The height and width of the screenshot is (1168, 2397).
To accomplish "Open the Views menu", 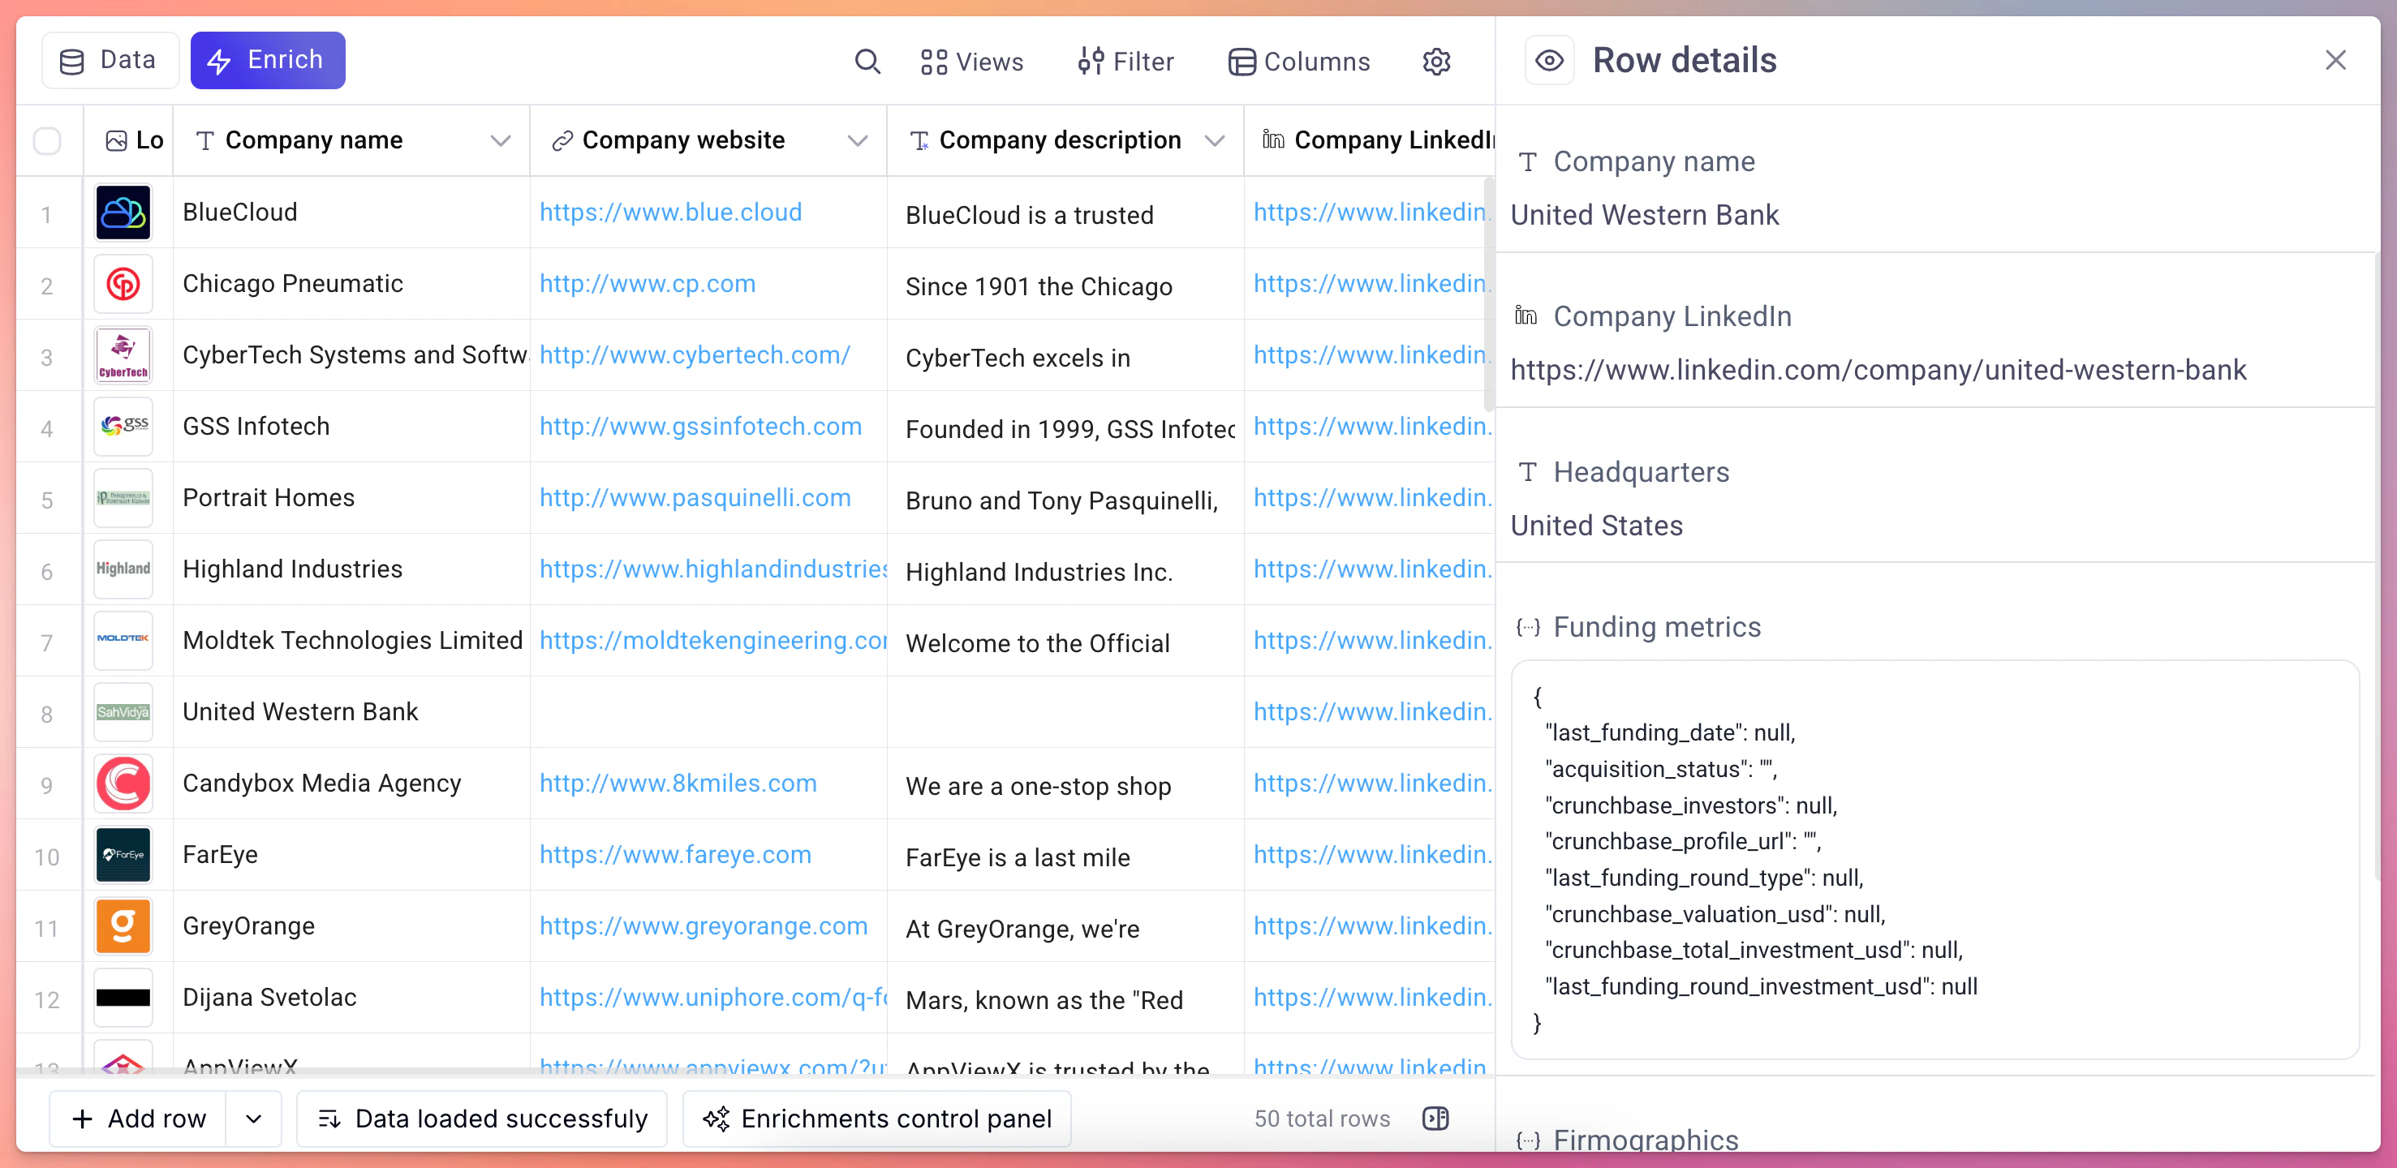I will [971, 62].
